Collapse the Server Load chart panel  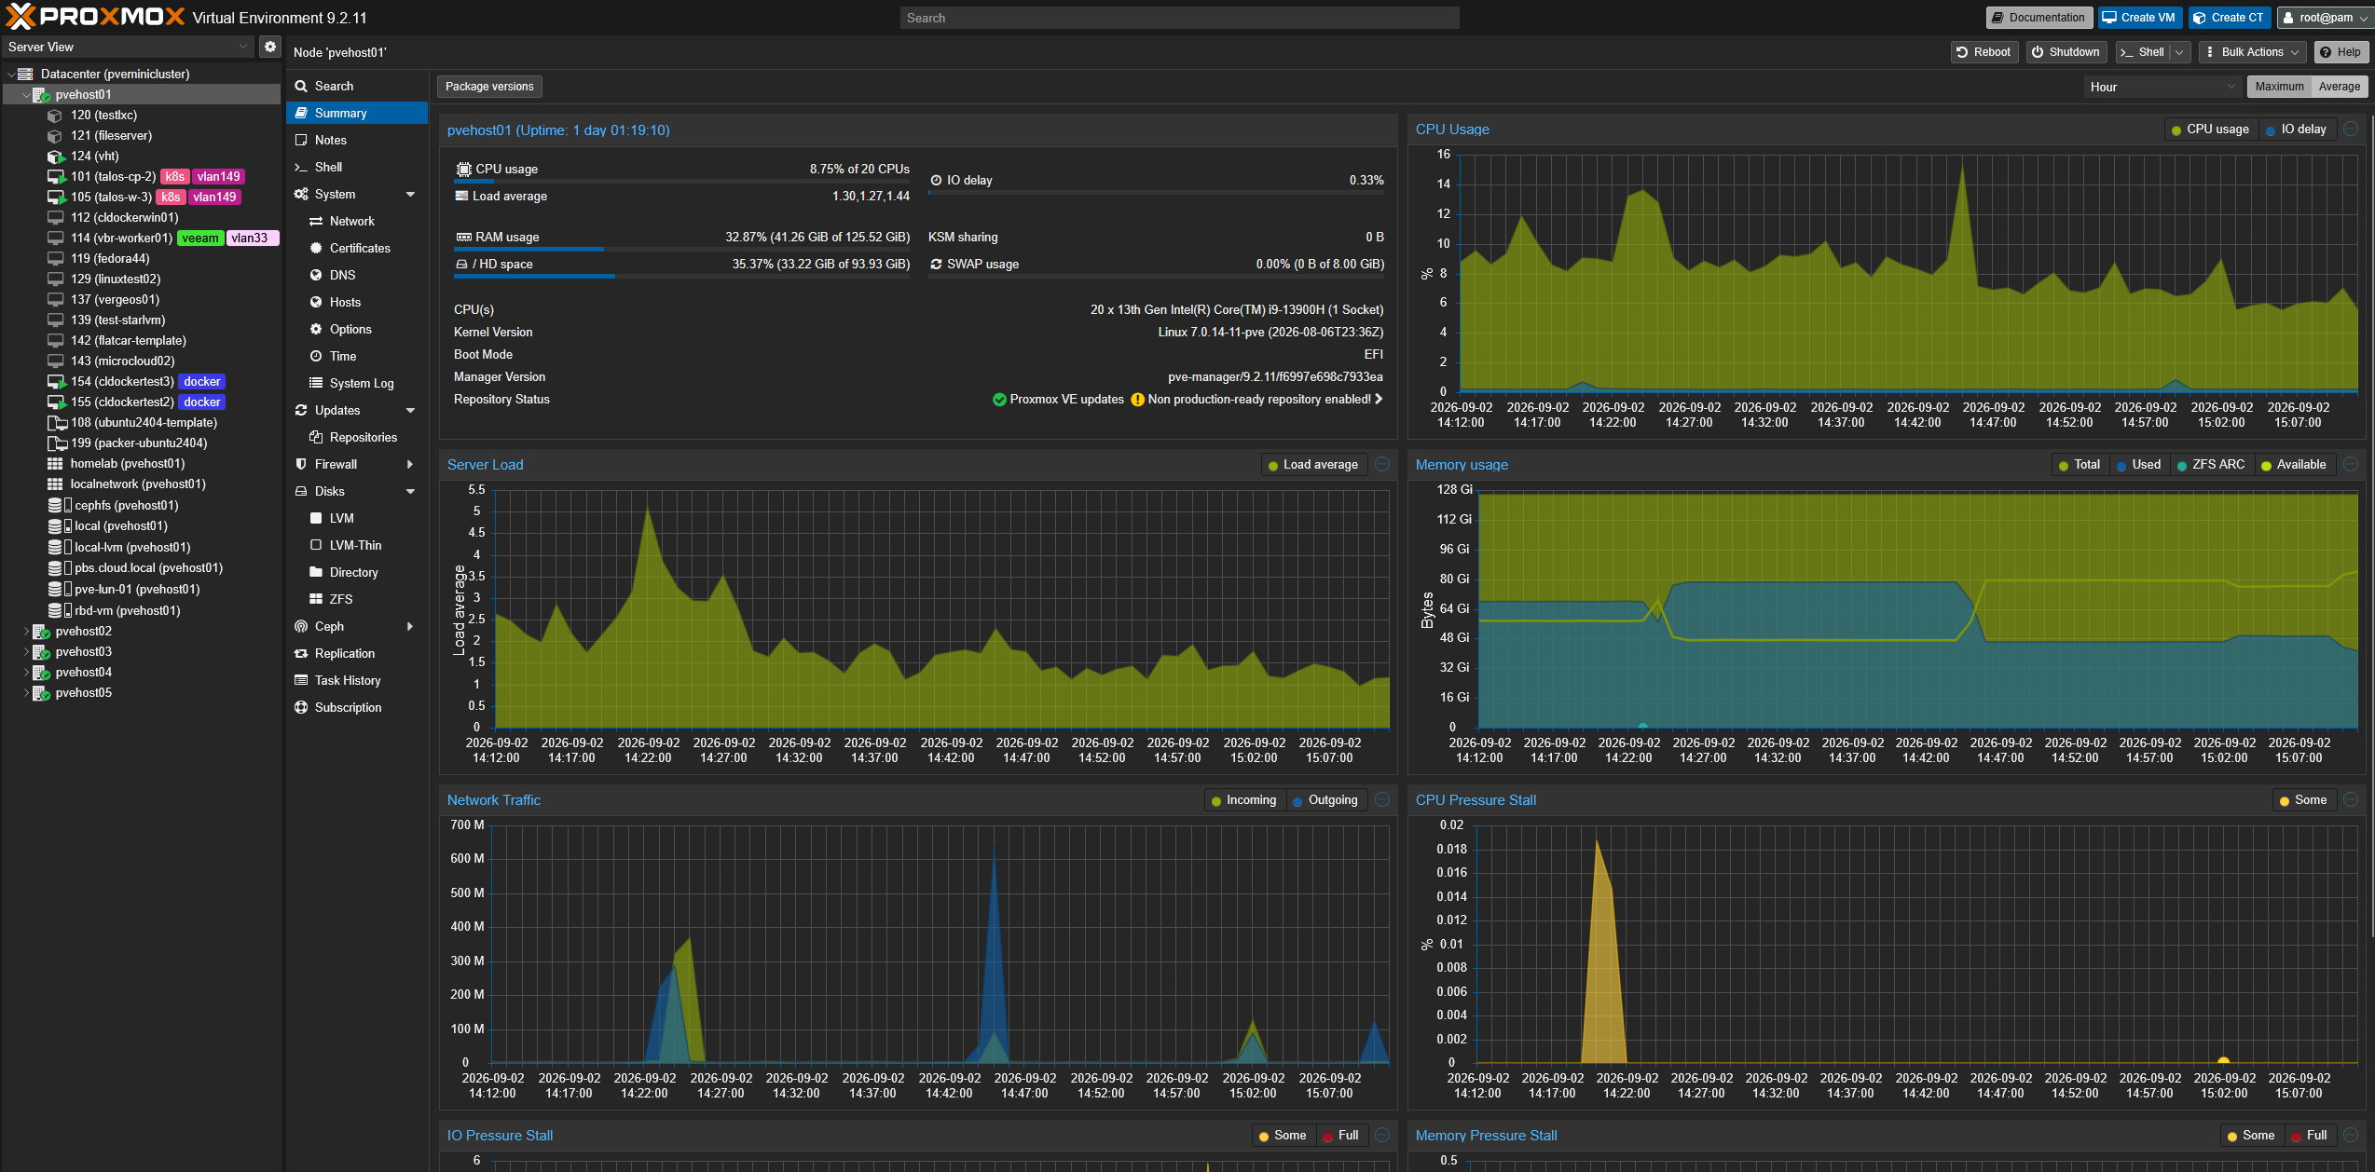coord(1382,464)
